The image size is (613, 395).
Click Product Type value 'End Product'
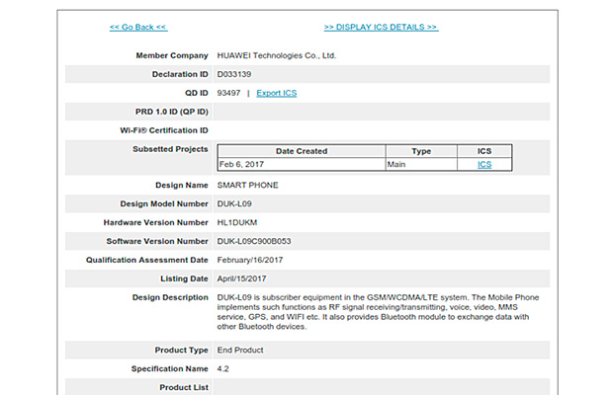coord(240,351)
